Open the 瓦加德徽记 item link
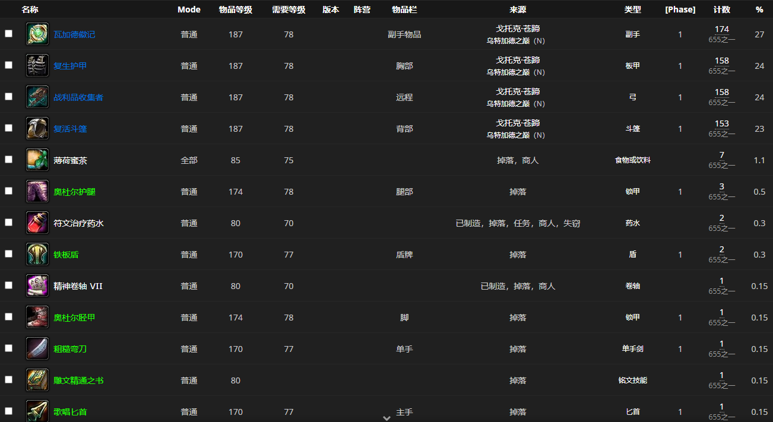 pyautogui.click(x=74, y=34)
